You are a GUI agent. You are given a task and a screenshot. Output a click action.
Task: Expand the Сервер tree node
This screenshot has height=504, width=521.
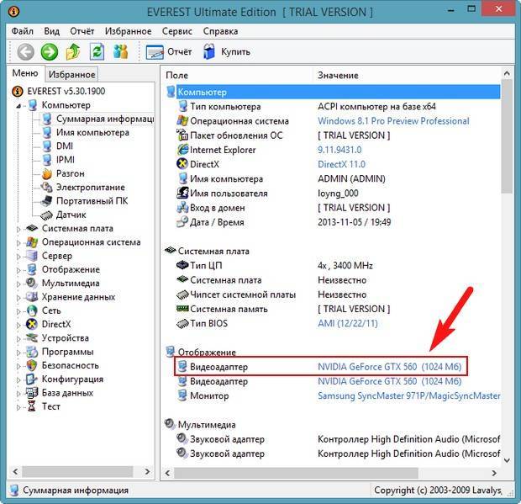point(18,257)
